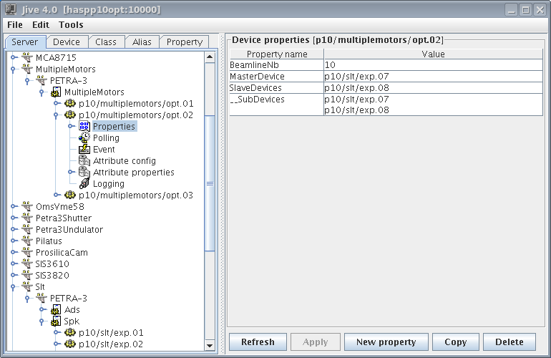This screenshot has height=358, width=551.
Task: Click the Attribute properties icon
Action: (x=84, y=172)
